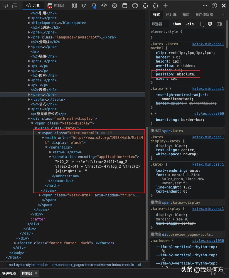229x278 pixels.
Task: Expand the footer footer--dark node
Action: (x=15, y=243)
